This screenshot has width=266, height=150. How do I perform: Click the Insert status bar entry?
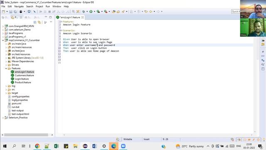coord(146,139)
